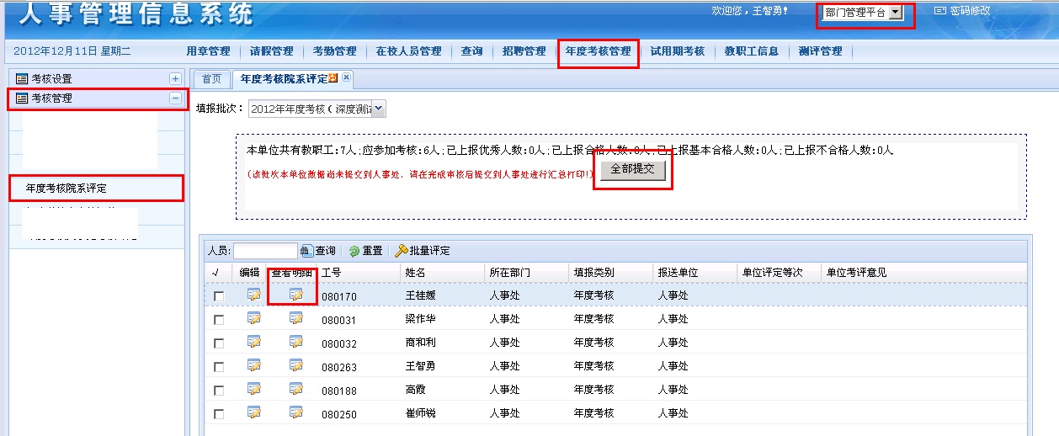1059x436 pixels.
Task: Click edit icon for 王桂媛 row
Action: tap(253, 295)
